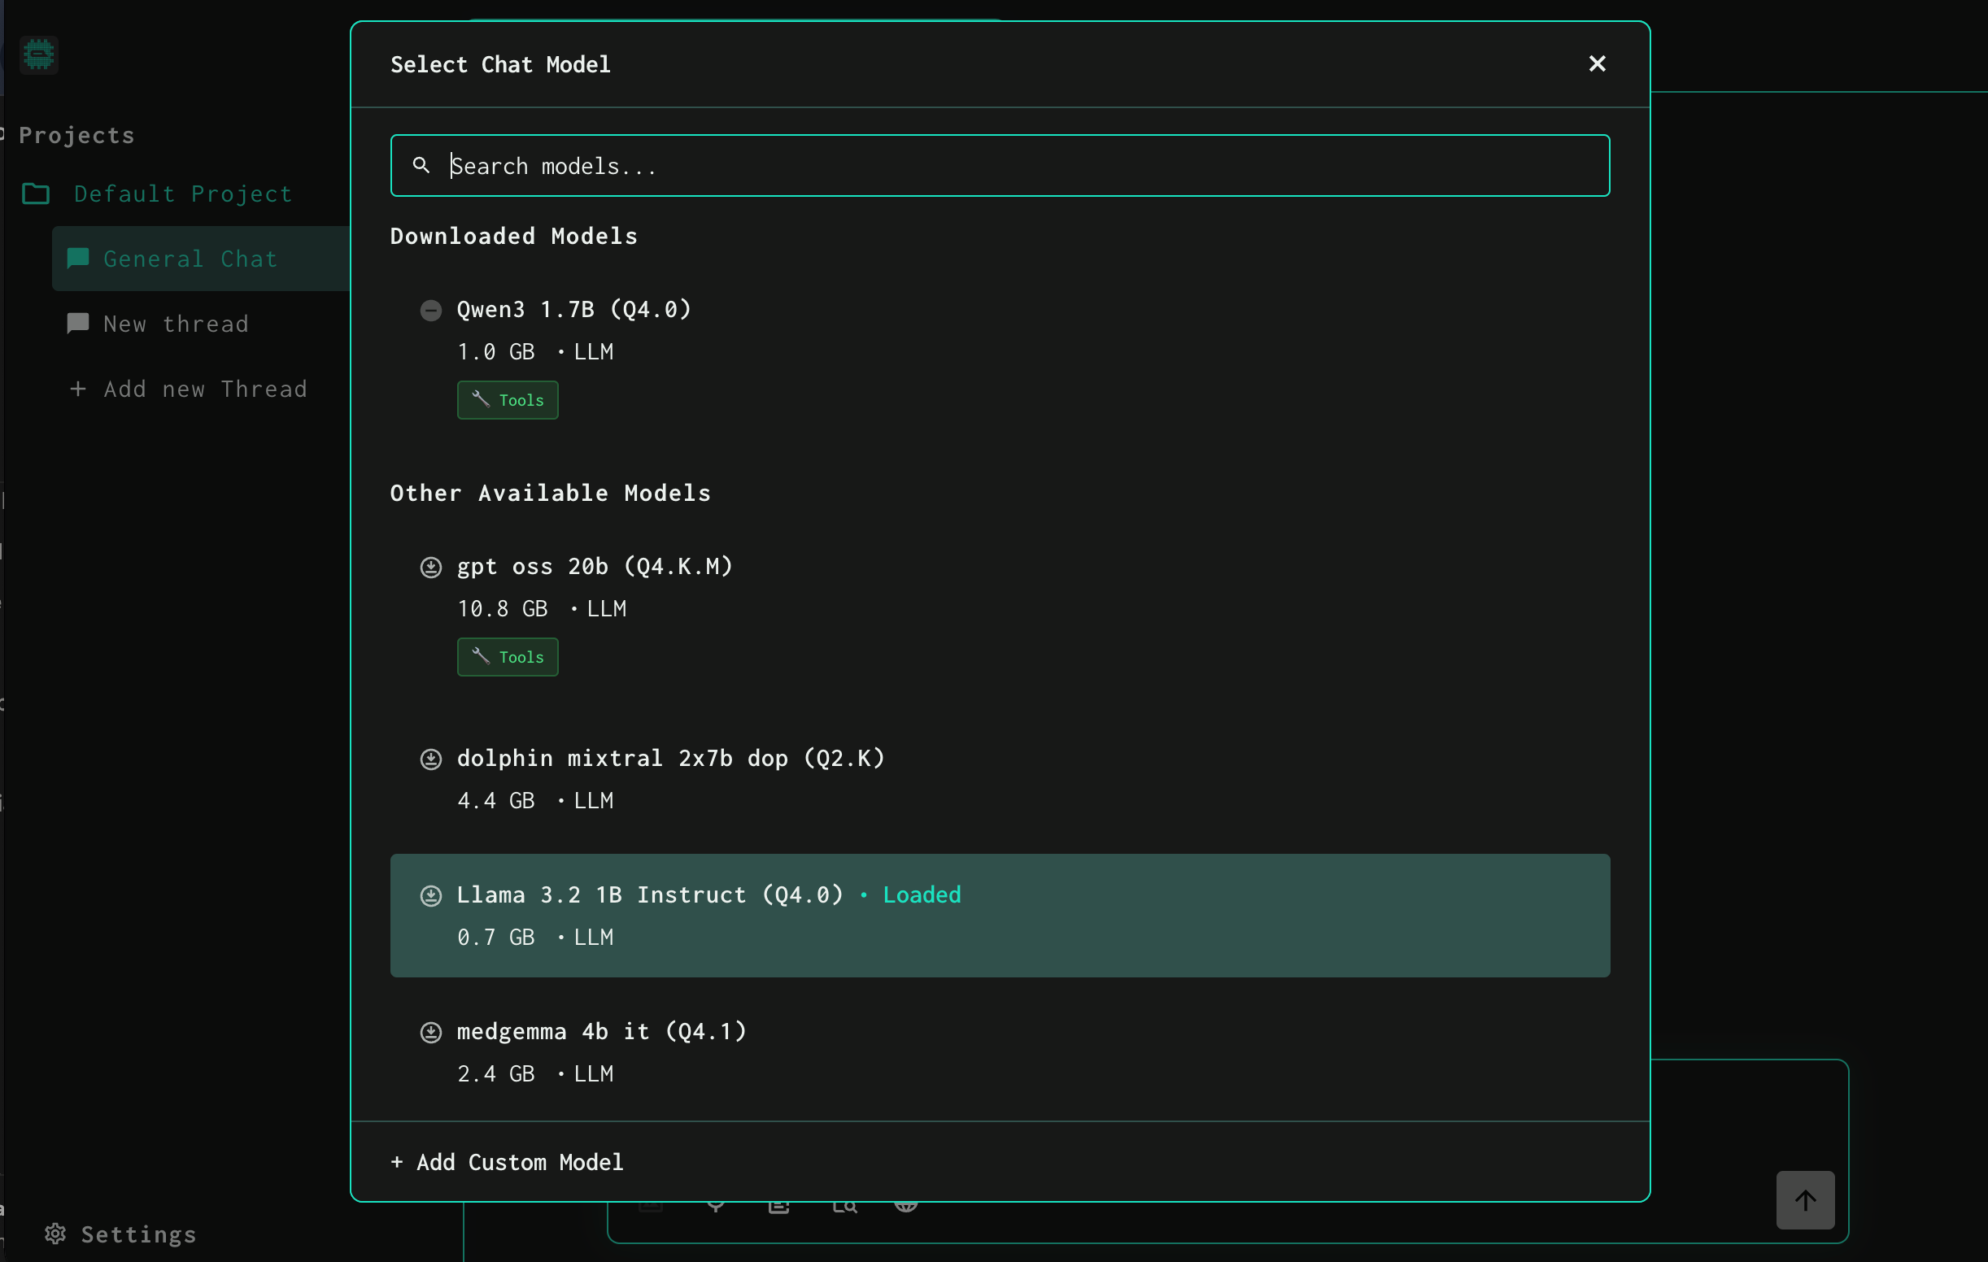The height and width of the screenshot is (1262, 1988).
Task: Click download icon for medgemma 4b it
Action: coord(430,1033)
